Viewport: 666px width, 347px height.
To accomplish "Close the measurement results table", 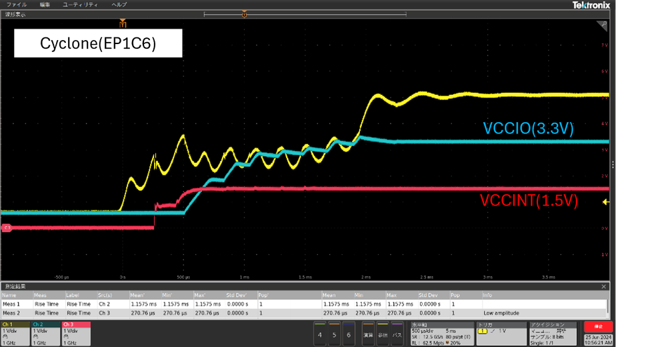I will 603,287.
